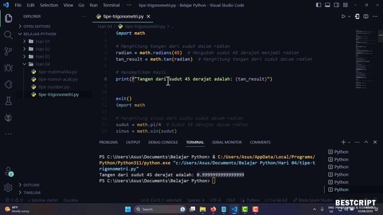This screenshot has width=383, height=215.
Task: Select interpreter 3.11.4 64-bit in status bar
Action: click(x=276, y=200)
